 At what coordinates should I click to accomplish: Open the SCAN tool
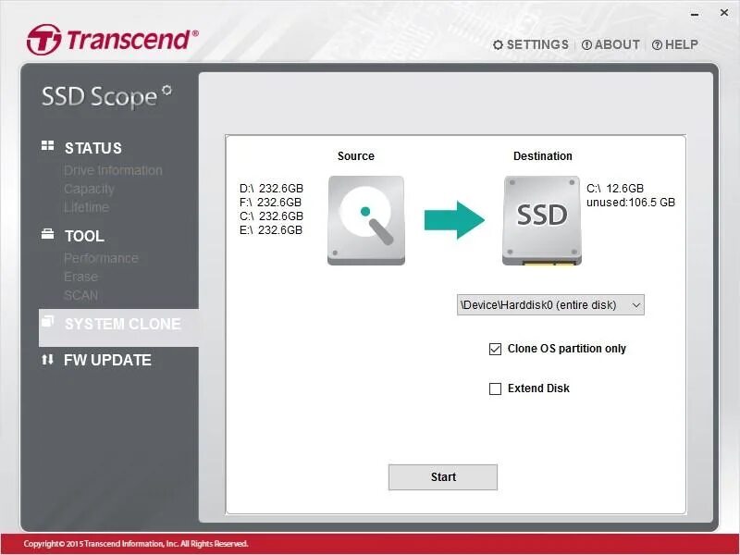81,295
